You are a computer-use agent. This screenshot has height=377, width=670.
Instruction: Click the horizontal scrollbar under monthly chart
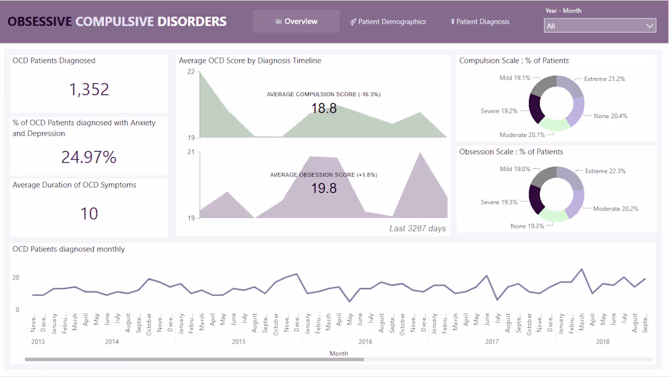pyautogui.click(x=194, y=359)
